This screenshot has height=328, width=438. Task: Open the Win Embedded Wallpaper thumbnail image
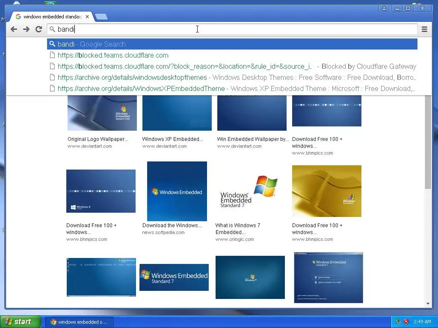coord(252,113)
